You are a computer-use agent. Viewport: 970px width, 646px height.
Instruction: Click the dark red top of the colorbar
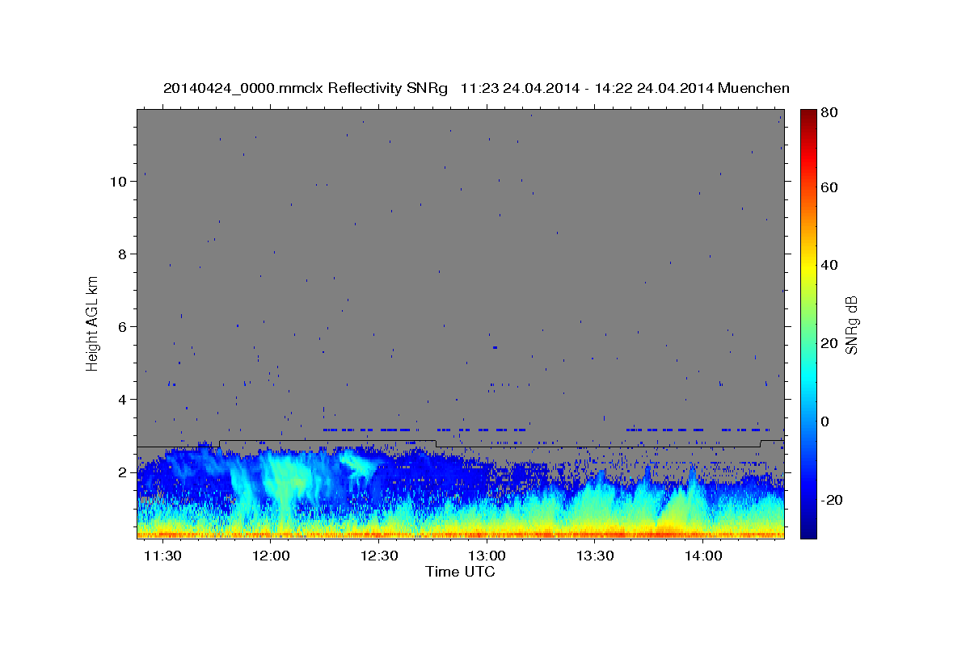[808, 115]
